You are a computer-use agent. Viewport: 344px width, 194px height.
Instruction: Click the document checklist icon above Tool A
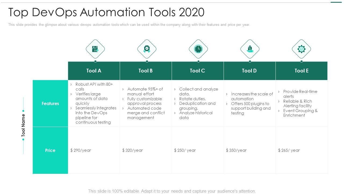pyautogui.click(x=95, y=49)
